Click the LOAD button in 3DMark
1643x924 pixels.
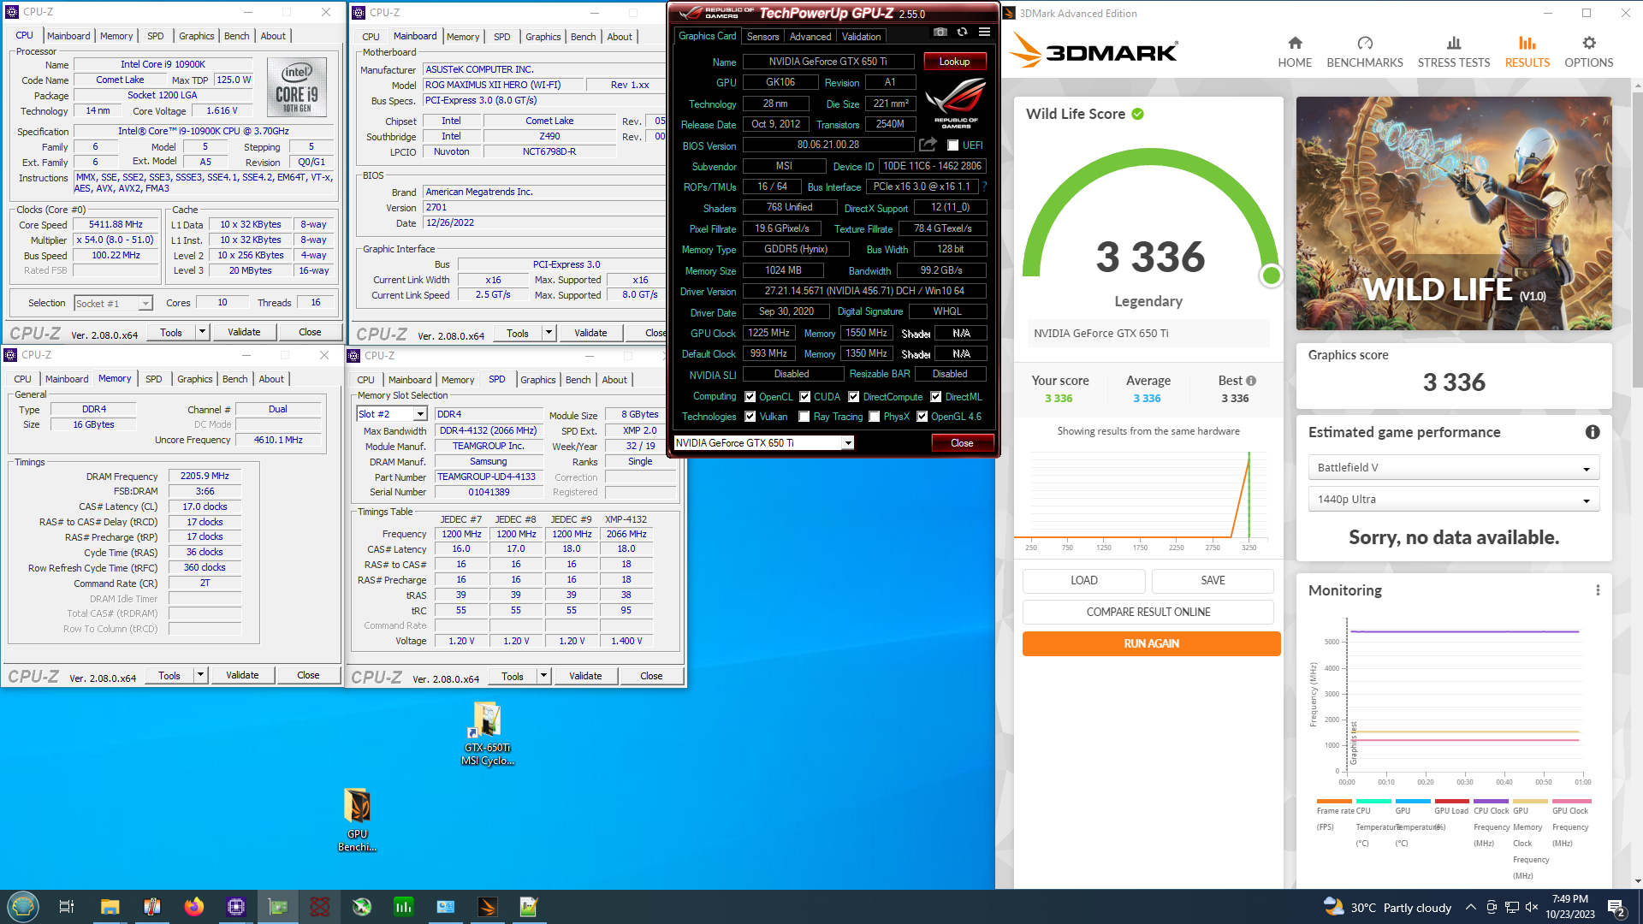pyautogui.click(x=1083, y=581)
